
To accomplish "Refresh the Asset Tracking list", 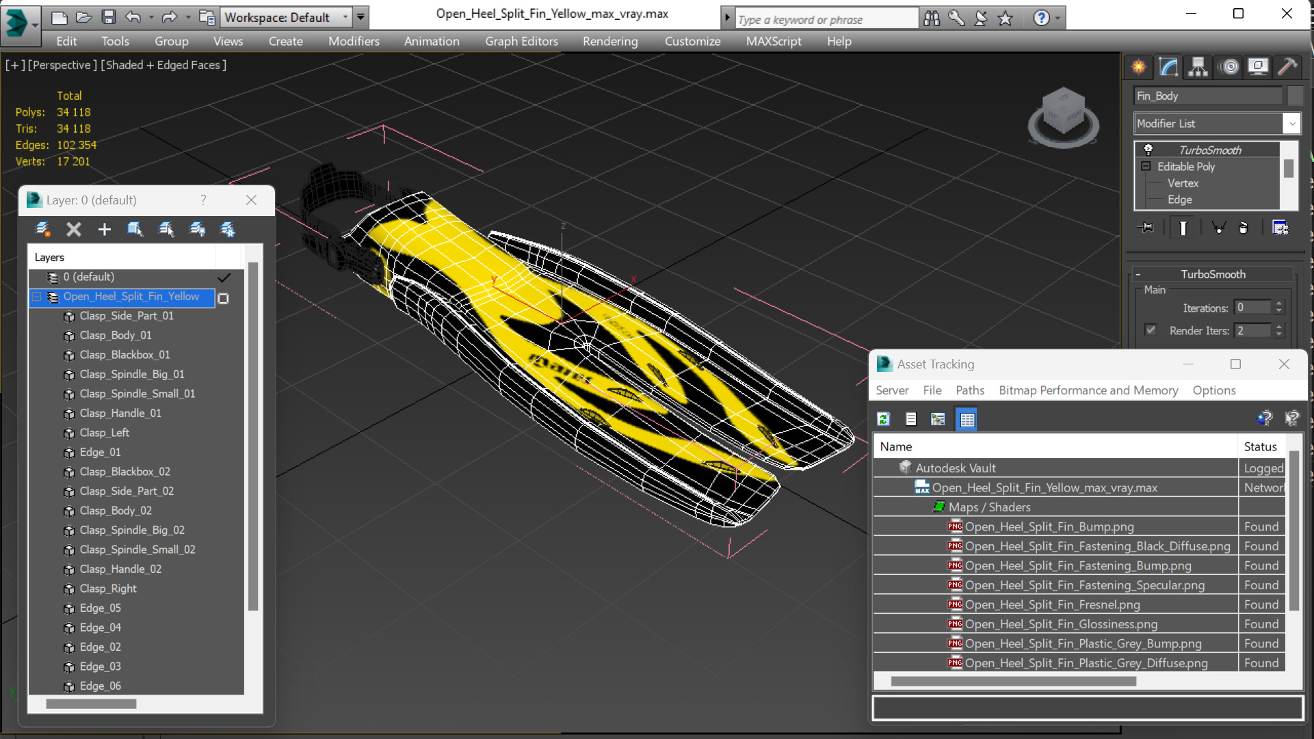I will point(884,419).
